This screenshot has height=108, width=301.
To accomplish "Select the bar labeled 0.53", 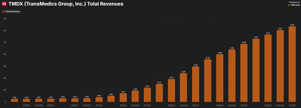I will 256,70.
